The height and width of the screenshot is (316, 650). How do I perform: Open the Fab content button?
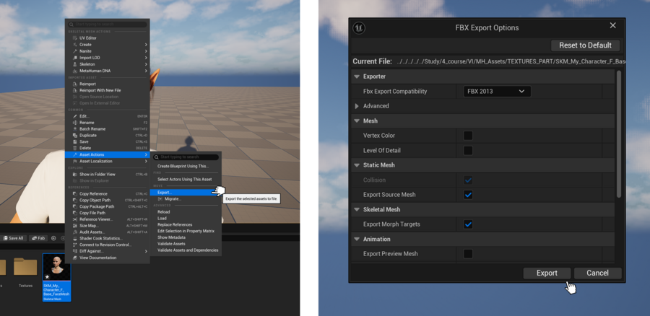pyautogui.click(x=38, y=238)
